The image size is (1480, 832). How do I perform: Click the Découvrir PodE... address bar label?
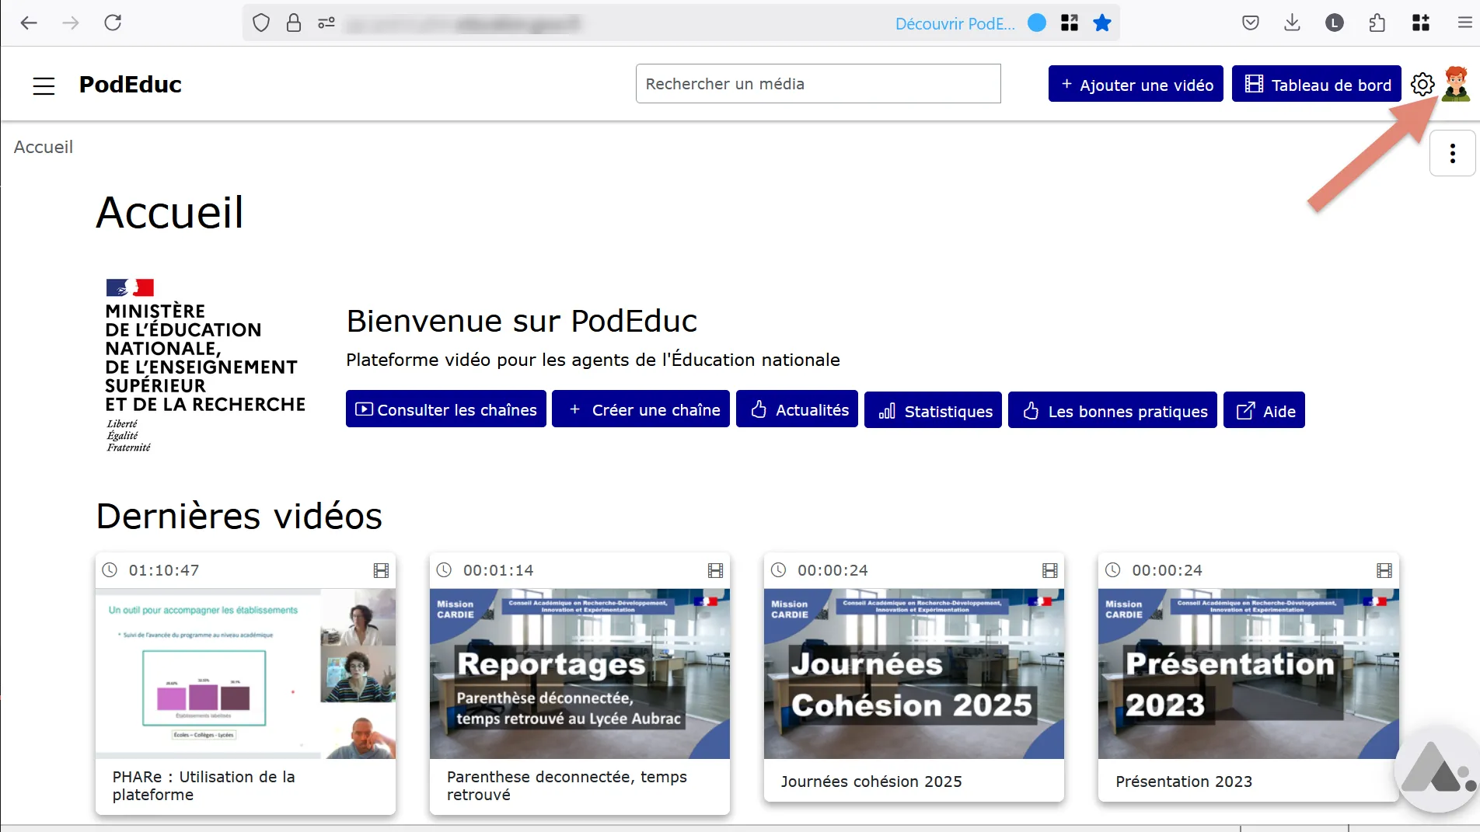(955, 23)
